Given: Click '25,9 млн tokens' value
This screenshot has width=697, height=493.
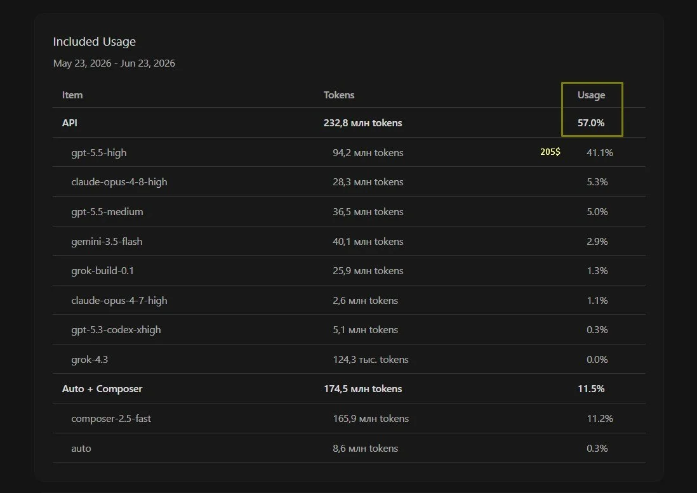Looking at the screenshot, I should [x=368, y=271].
